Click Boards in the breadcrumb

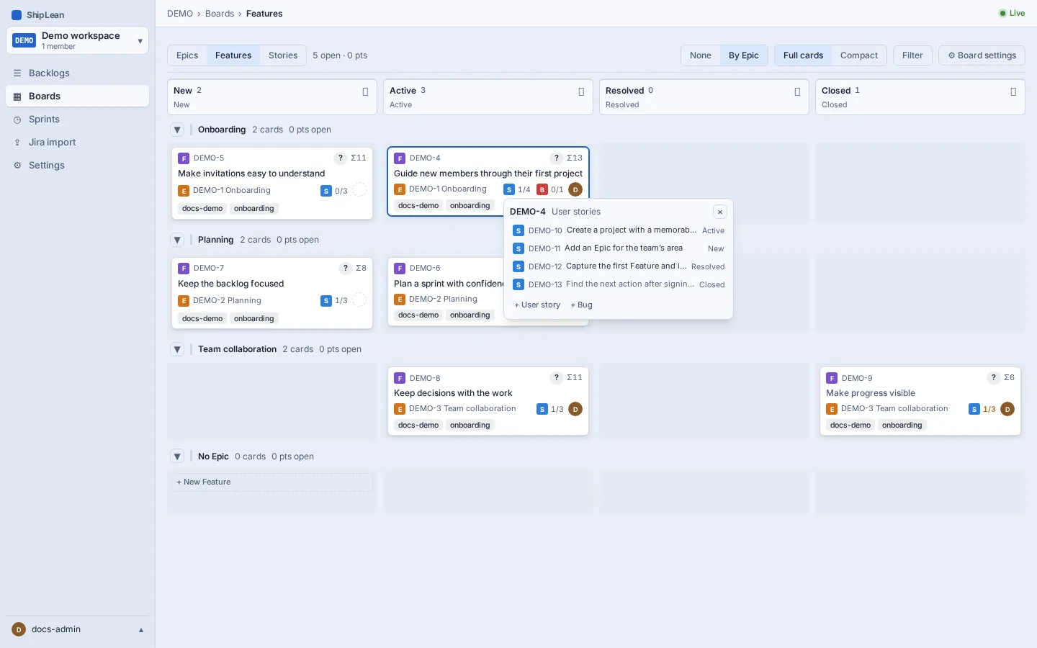point(220,14)
